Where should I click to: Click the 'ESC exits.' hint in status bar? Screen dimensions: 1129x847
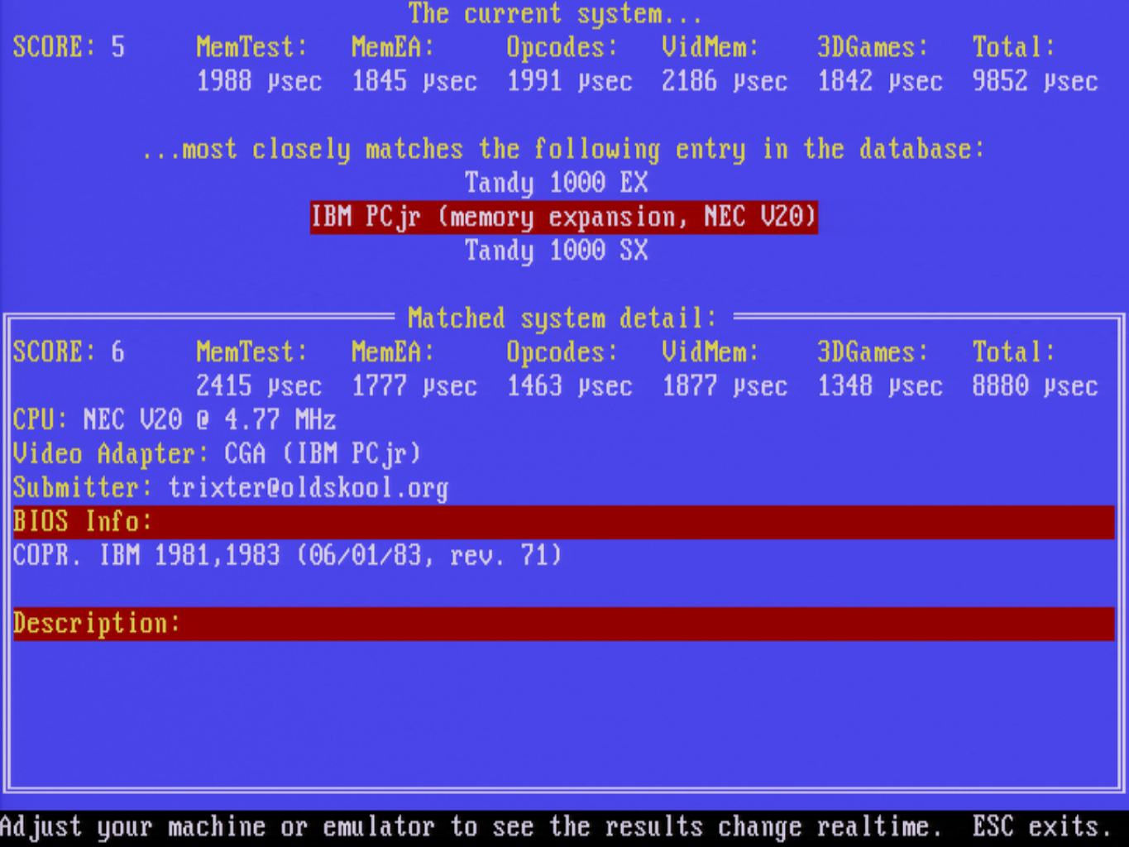(1042, 826)
